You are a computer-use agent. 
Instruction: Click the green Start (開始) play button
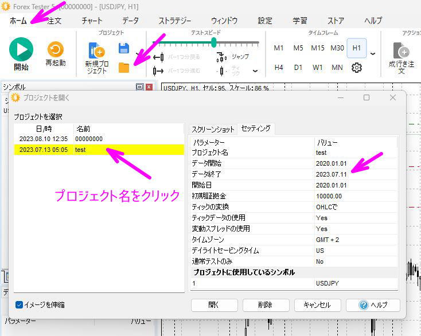[21, 49]
